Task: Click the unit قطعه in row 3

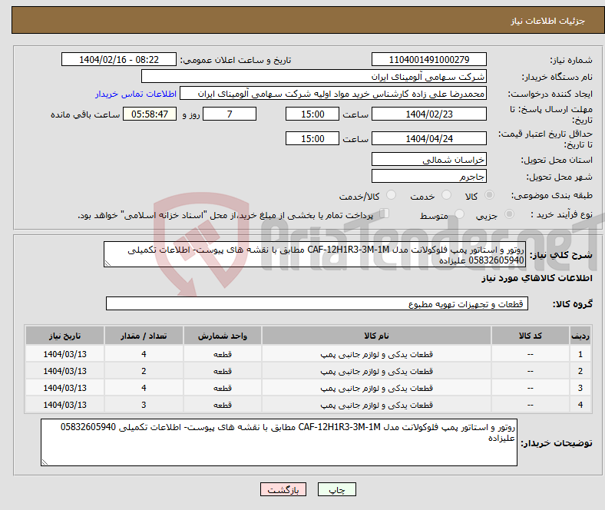Action: 223,388
